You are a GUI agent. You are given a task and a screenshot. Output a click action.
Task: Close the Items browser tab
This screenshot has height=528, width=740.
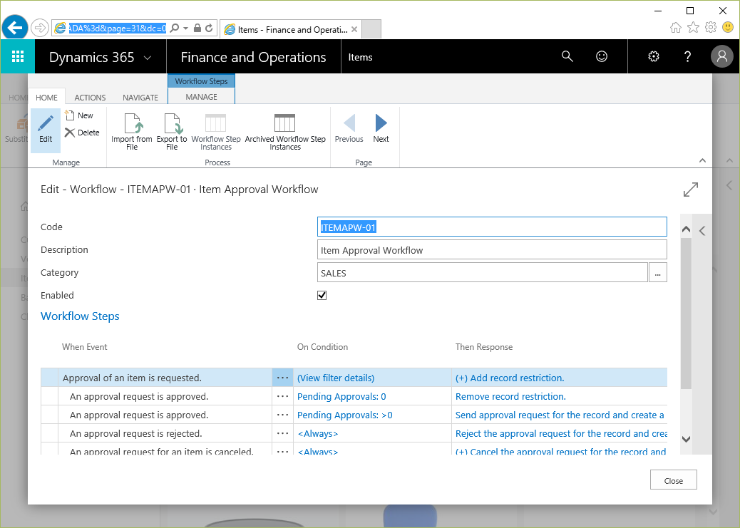point(354,29)
